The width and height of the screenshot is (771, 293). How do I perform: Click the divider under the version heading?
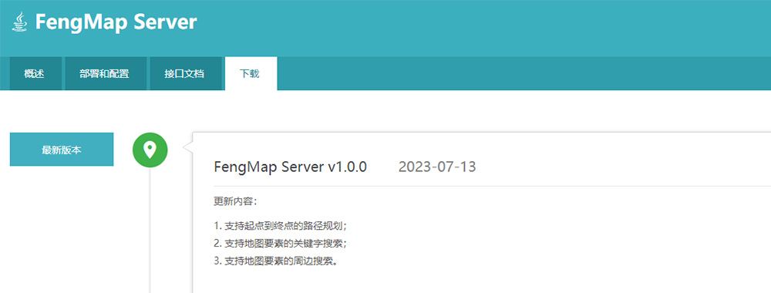[x=492, y=187]
